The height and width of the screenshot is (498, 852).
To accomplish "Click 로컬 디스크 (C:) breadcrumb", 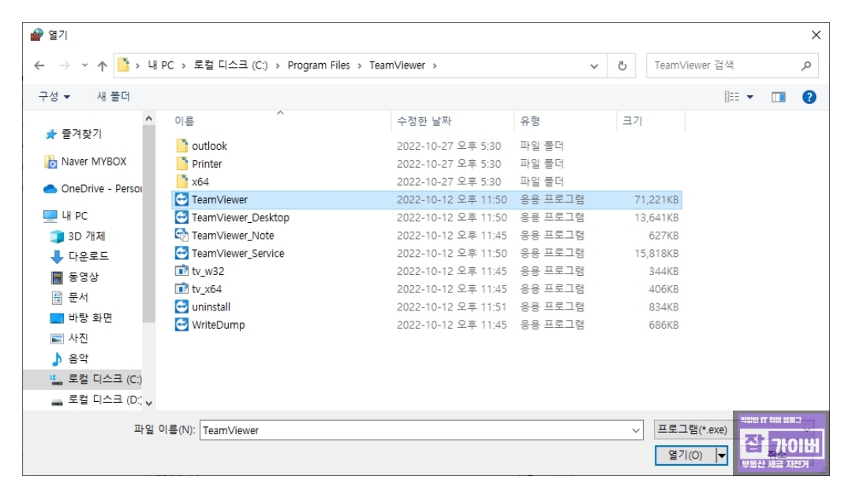I will coord(230,65).
